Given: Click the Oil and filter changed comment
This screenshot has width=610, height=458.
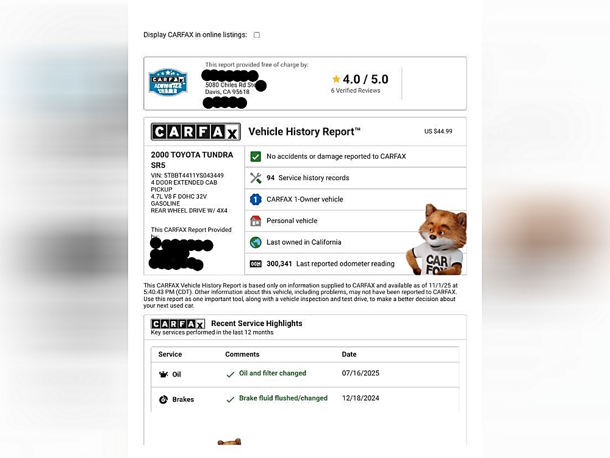Looking at the screenshot, I should [x=272, y=373].
